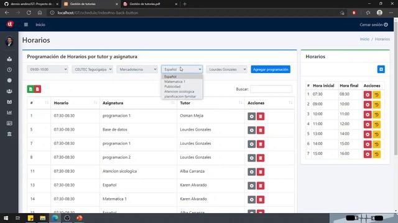Delete the Atencion sicologica Alba Carranza row
The image size is (398, 223).
coord(261,172)
